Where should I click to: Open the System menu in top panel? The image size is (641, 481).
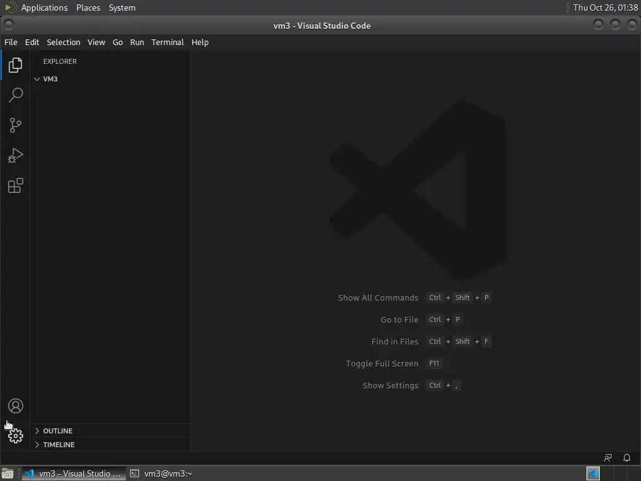click(x=122, y=8)
